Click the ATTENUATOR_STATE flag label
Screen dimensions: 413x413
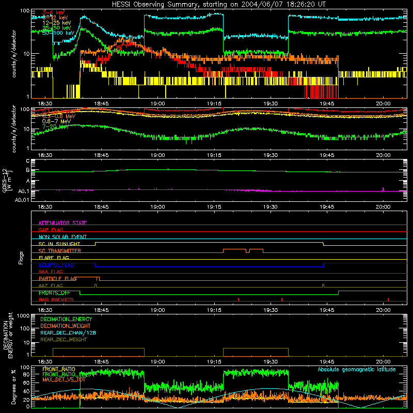coord(62,223)
